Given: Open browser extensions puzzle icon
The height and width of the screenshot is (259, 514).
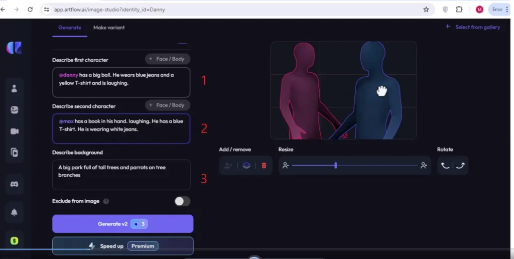Looking at the screenshot, I should pos(459,10).
